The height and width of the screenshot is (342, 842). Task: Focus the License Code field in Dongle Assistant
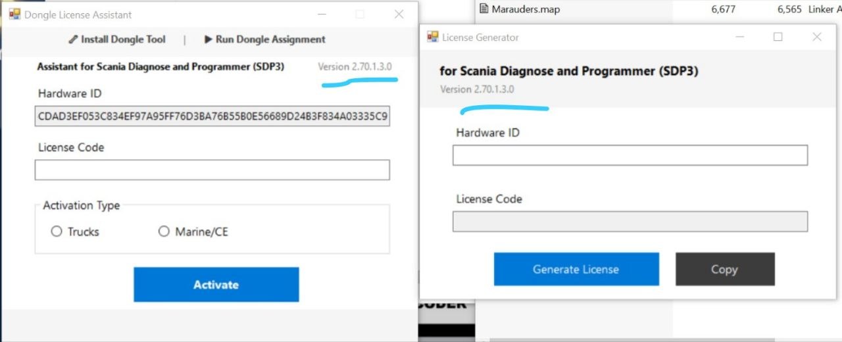pyautogui.click(x=212, y=170)
